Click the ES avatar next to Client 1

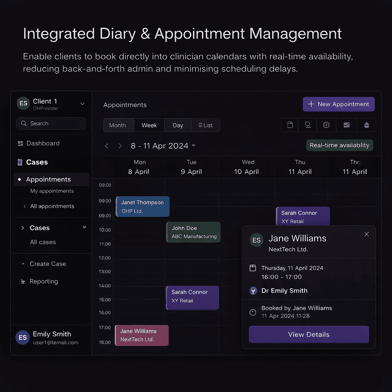pyautogui.click(x=23, y=103)
